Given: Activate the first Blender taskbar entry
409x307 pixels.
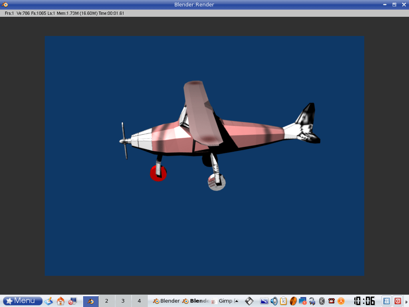Looking at the screenshot, I should click(166, 301).
